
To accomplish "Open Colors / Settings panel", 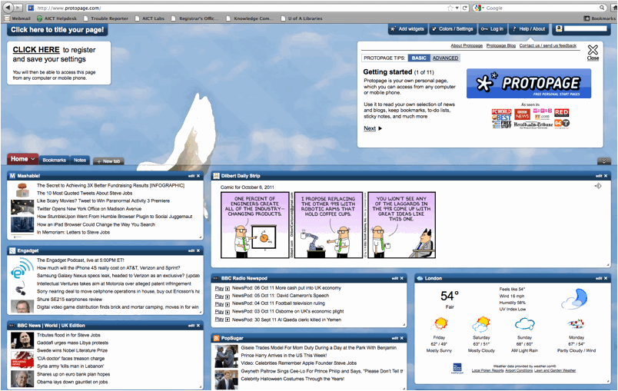I will click(451, 29).
